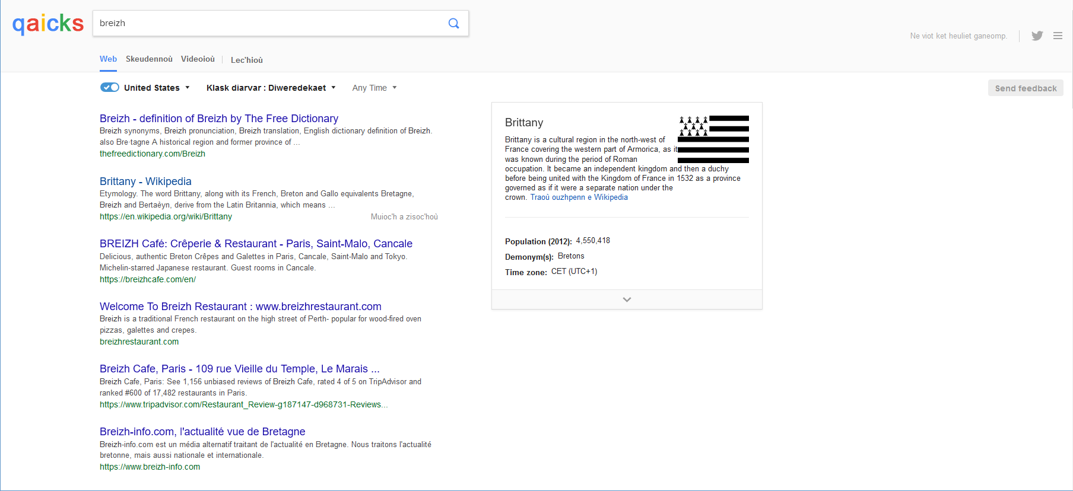1073x491 pixels.
Task: Click the qaicks logo
Action: click(48, 24)
